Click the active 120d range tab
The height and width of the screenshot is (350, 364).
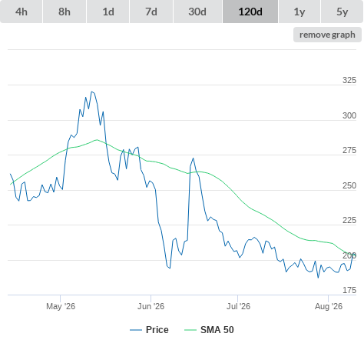point(250,12)
